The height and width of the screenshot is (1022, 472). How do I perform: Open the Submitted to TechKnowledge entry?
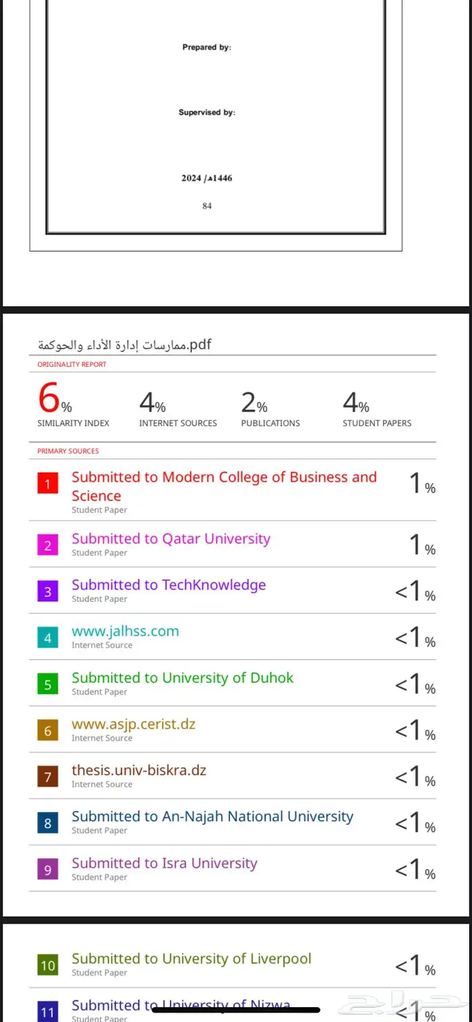[169, 585]
